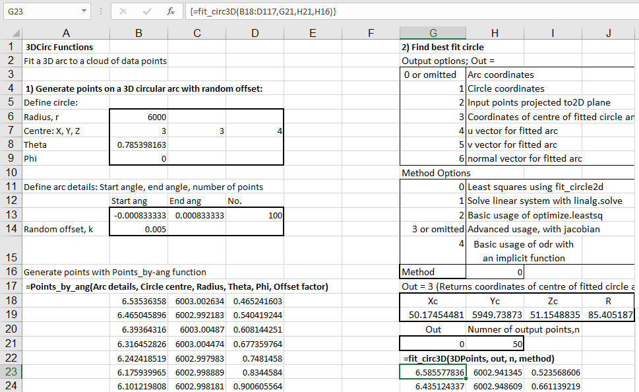Click the Enter checkmark icon in formula bar
This screenshot has height=392, width=639.
pos(148,12)
